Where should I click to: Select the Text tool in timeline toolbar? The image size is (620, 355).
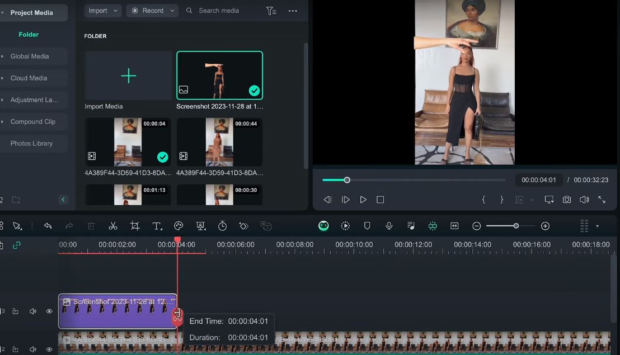click(x=157, y=226)
